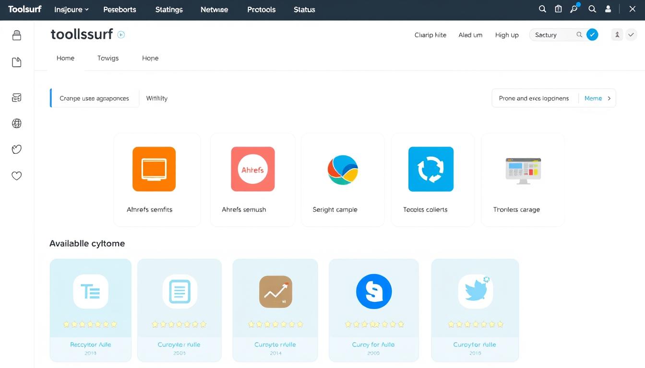Screen dimensions: 645x368
Task: Open the user profile icon in the top bar
Action: pos(608,9)
